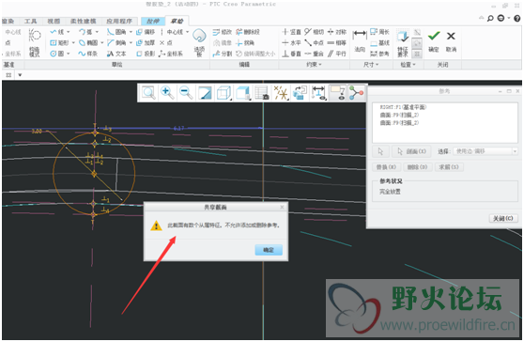Apply the 平行 (Parallel) constraint
Image resolution: width=524 pixels, height=342 pixels.
pyautogui.click(x=336, y=54)
